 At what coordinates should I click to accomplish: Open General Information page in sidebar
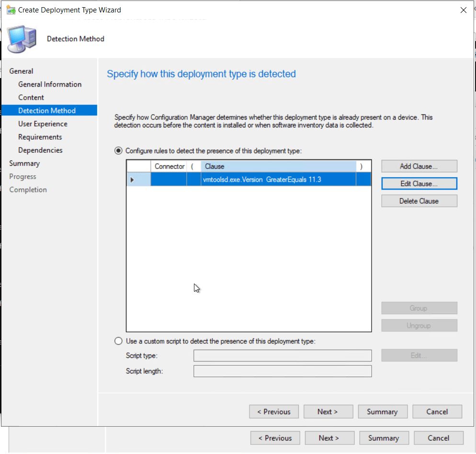pyautogui.click(x=50, y=84)
